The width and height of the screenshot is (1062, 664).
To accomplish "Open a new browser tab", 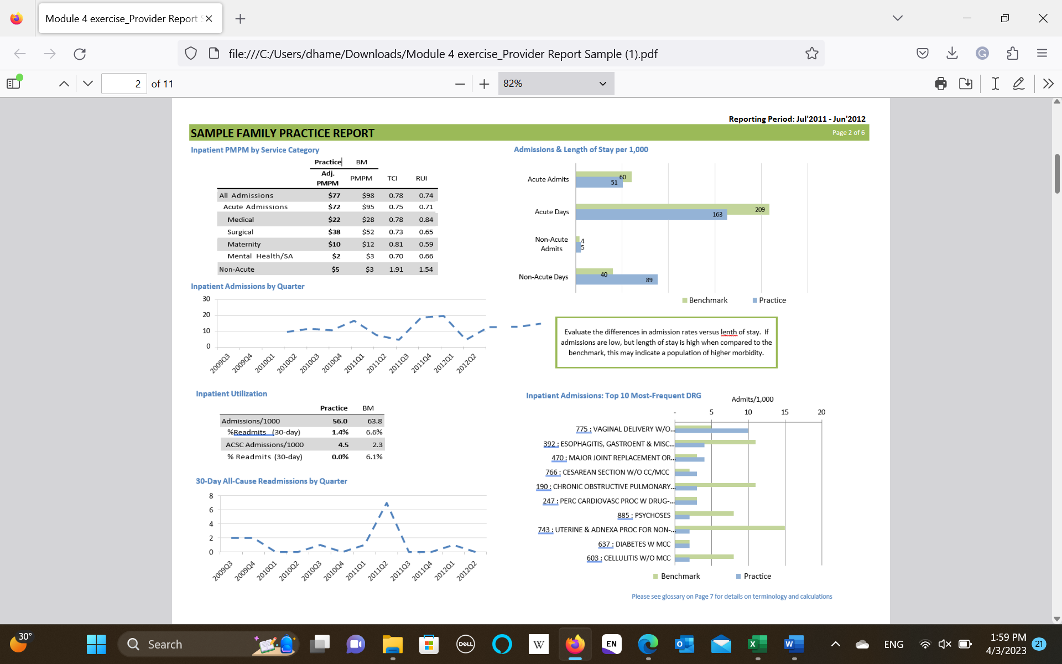I will pyautogui.click(x=240, y=18).
